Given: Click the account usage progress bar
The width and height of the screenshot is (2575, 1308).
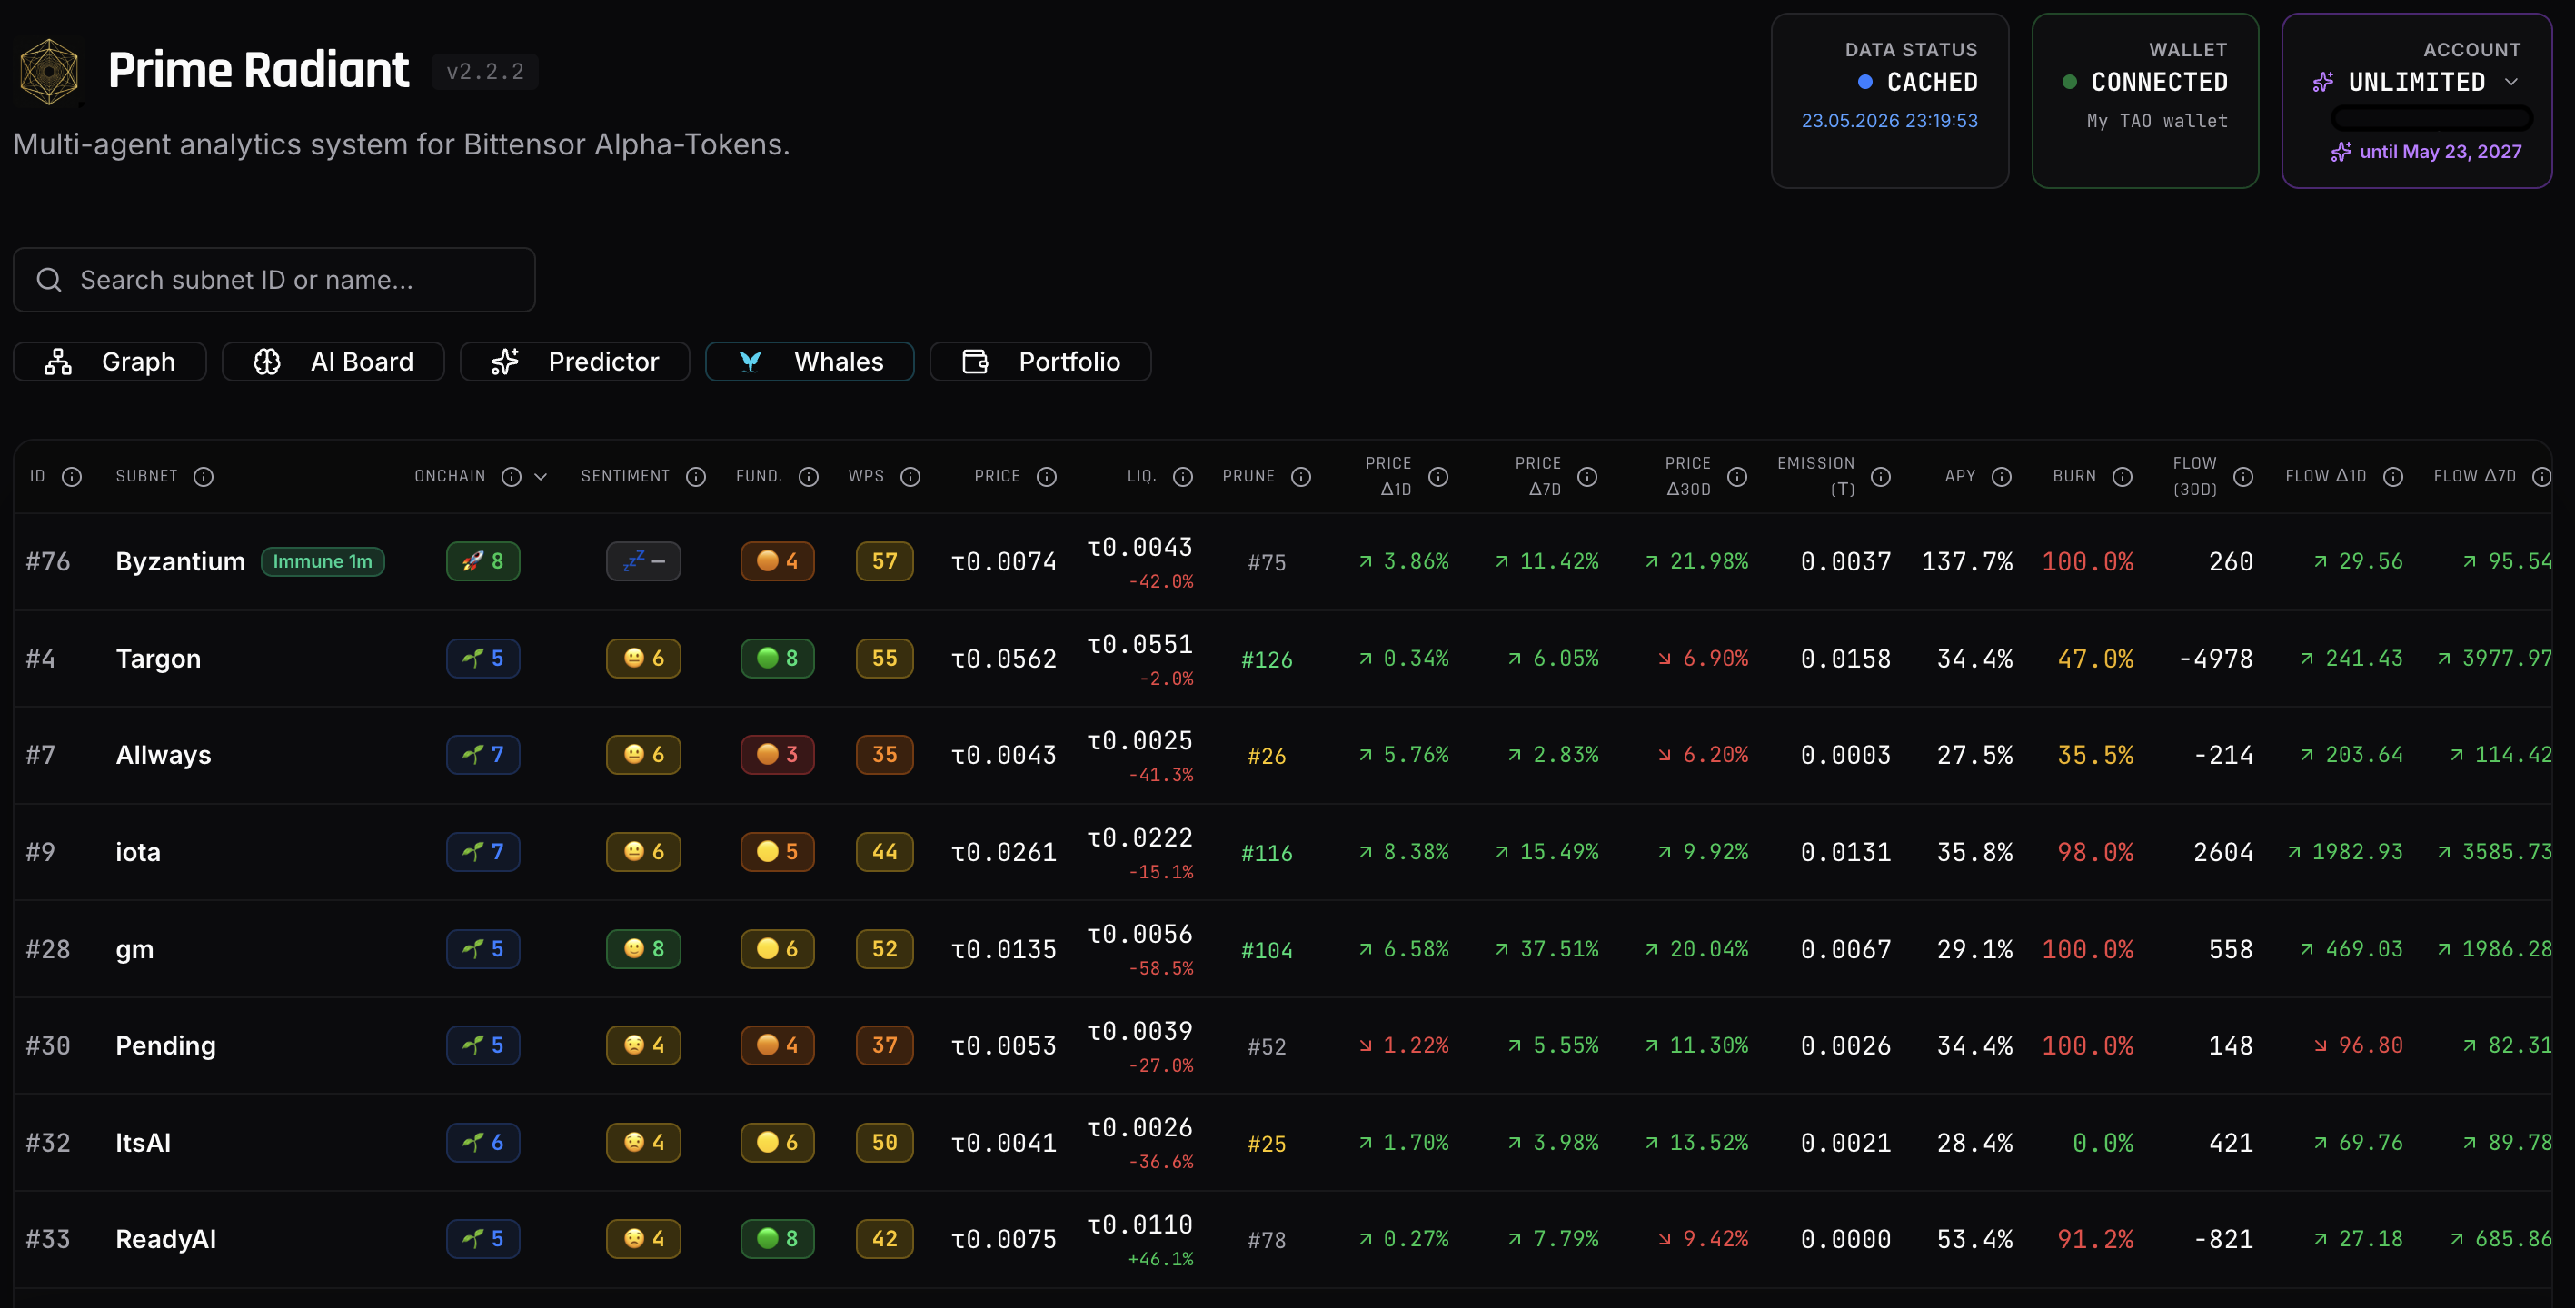Looking at the screenshot, I should click(x=2431, y=119).
